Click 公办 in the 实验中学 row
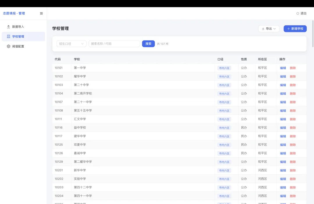The image size is (314, 204). point(244,179)
